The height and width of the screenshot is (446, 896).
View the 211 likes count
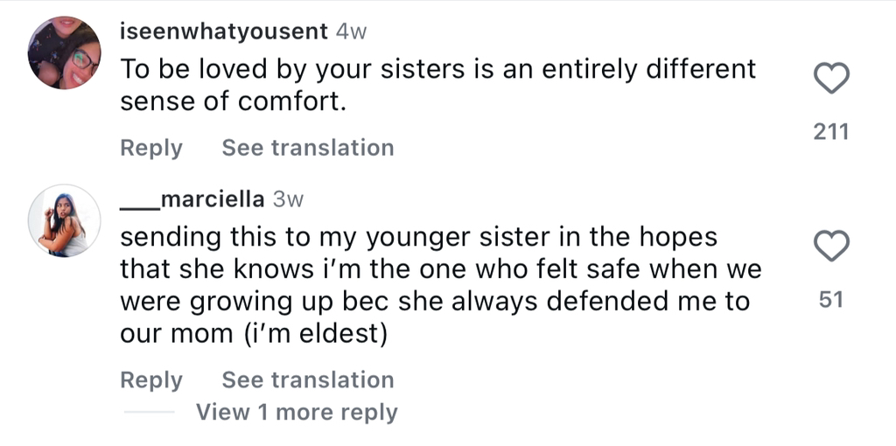point(831,132)
